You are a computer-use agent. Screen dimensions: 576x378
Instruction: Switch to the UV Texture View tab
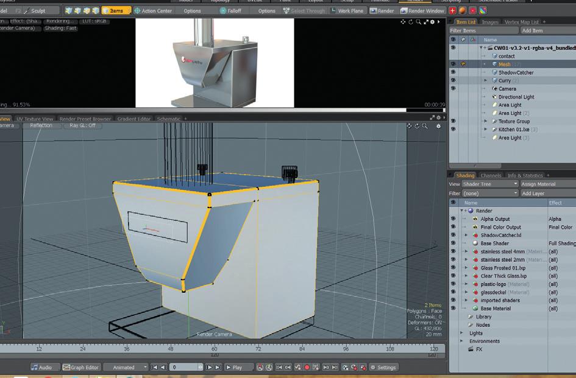click(35, 119)
